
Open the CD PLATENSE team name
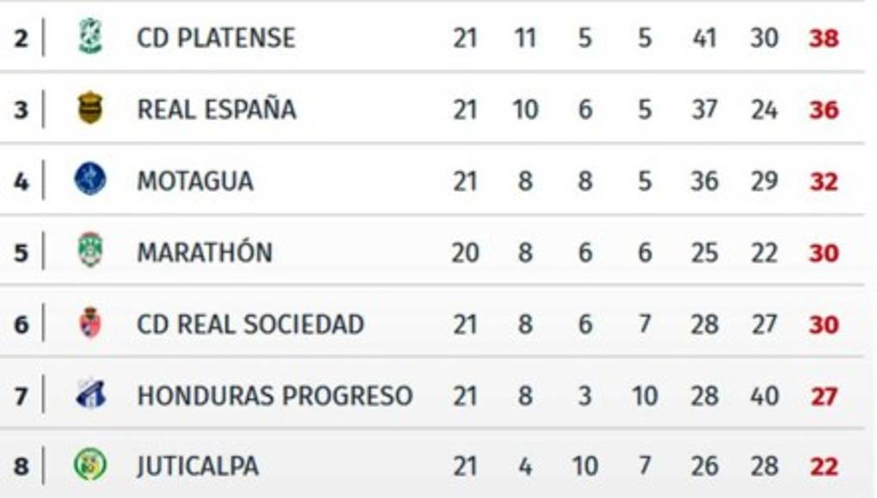pyautogui.click(x=216, y=38)
